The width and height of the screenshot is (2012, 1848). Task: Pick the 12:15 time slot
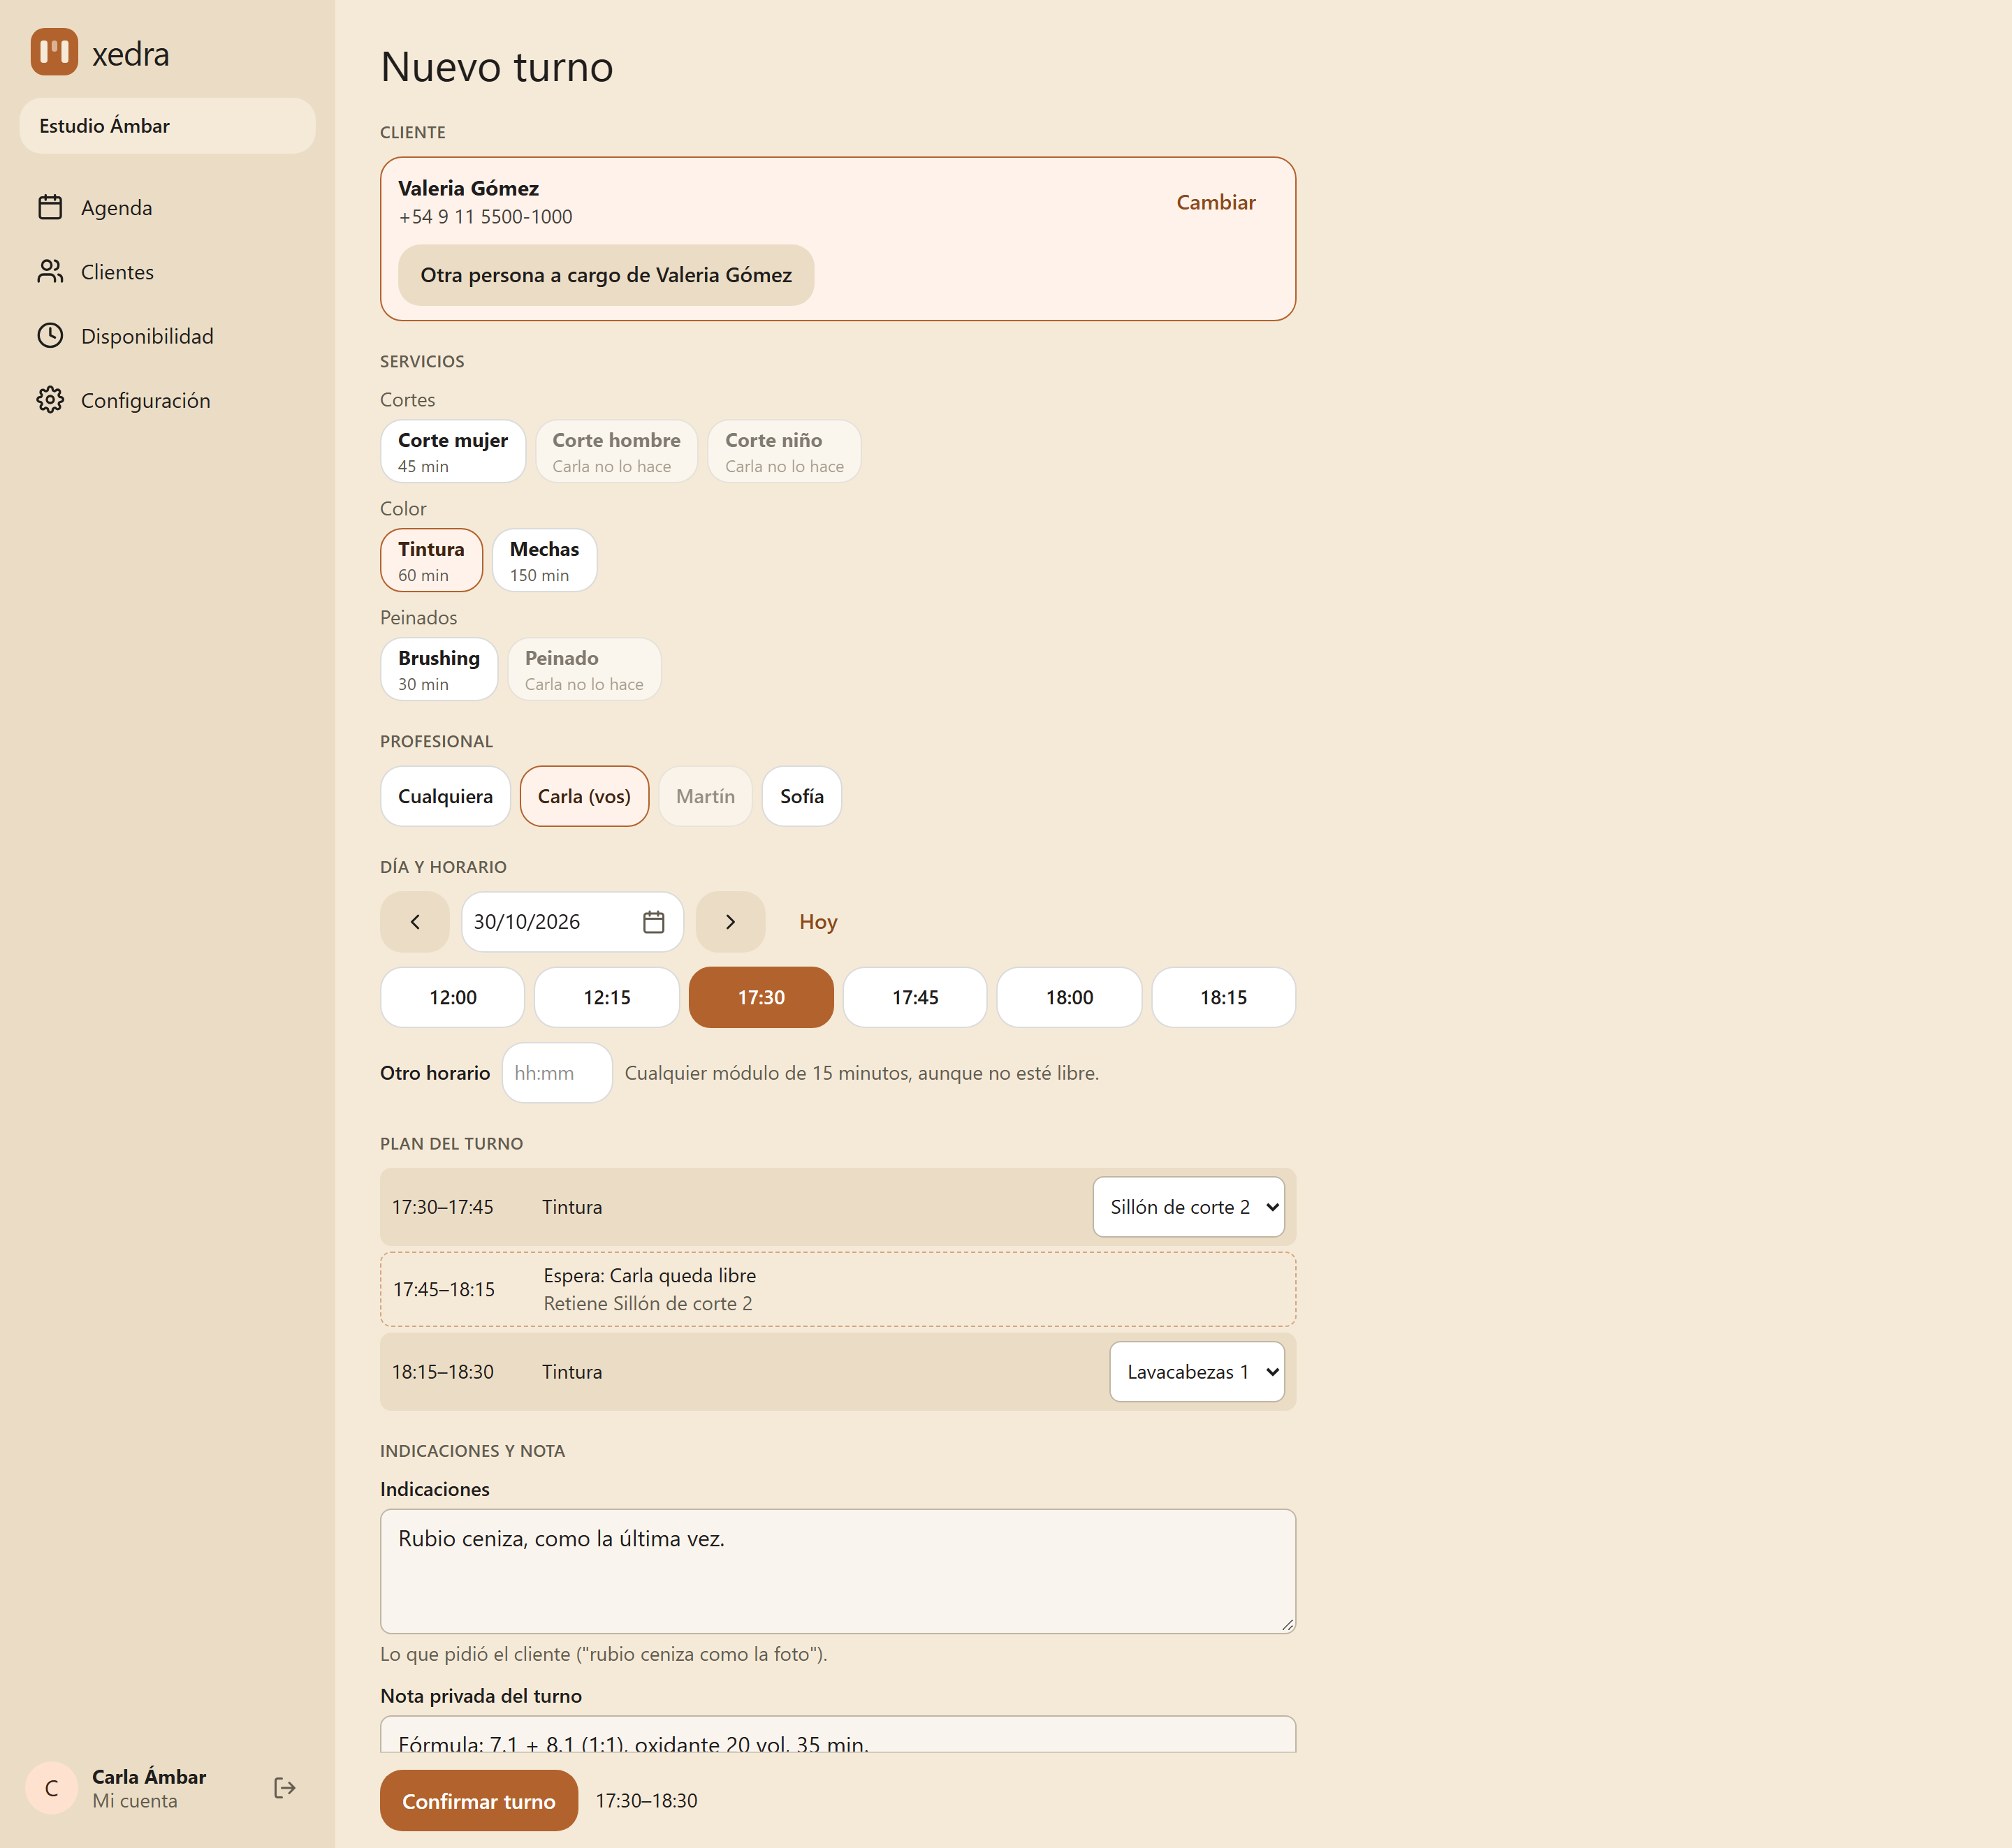[607, 997]
